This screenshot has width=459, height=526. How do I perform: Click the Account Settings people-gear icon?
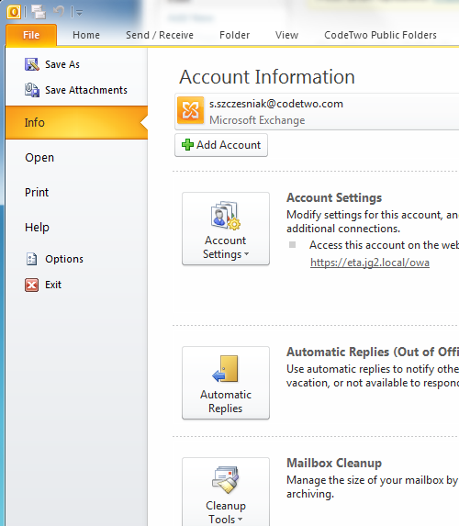tap(226, 216)
